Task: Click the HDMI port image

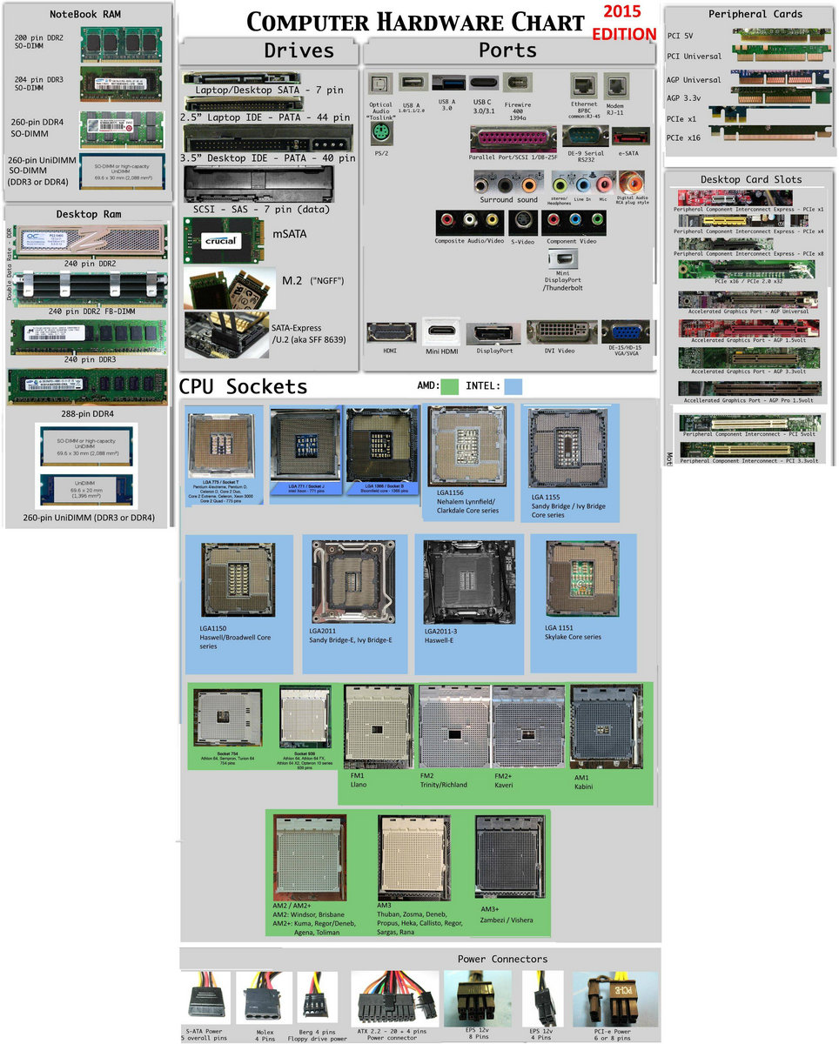Action: click(x=390, y=332)
